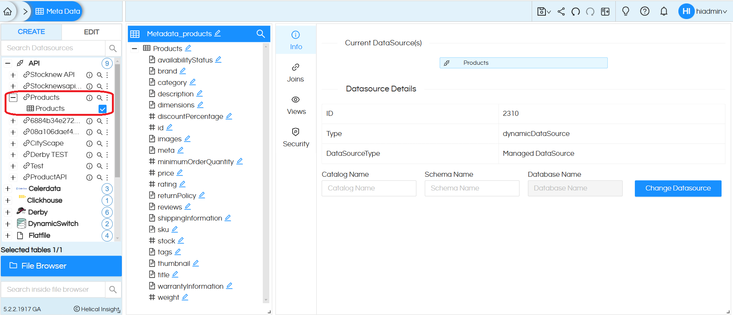This screenshot has height=315, width=733.
Task: Edit the discountPercentage column
Action: 229,116
